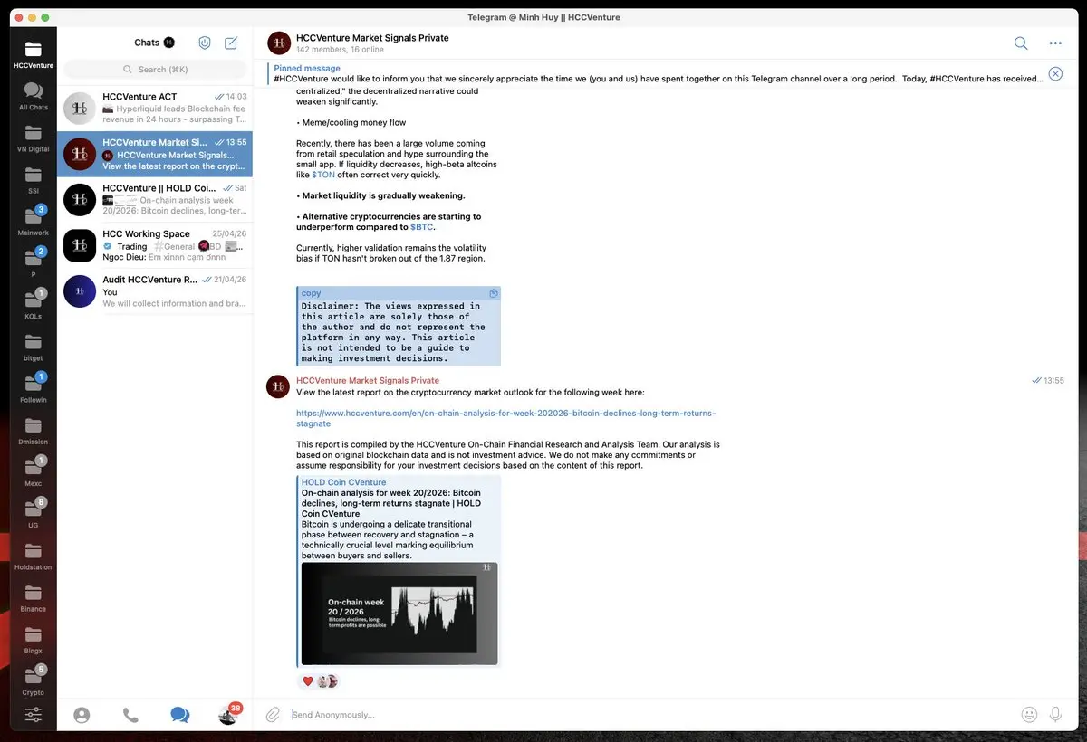The height and width of the screenshot is (742, 1087).
Task: Open the Mainwork folder
Action: (x=34, y=221)
